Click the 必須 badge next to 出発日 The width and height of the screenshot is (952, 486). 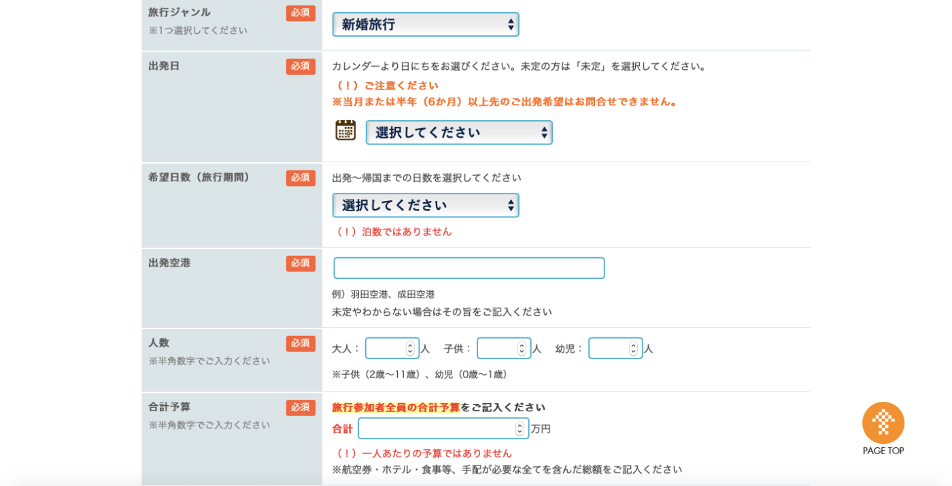(x=301, y=67)
